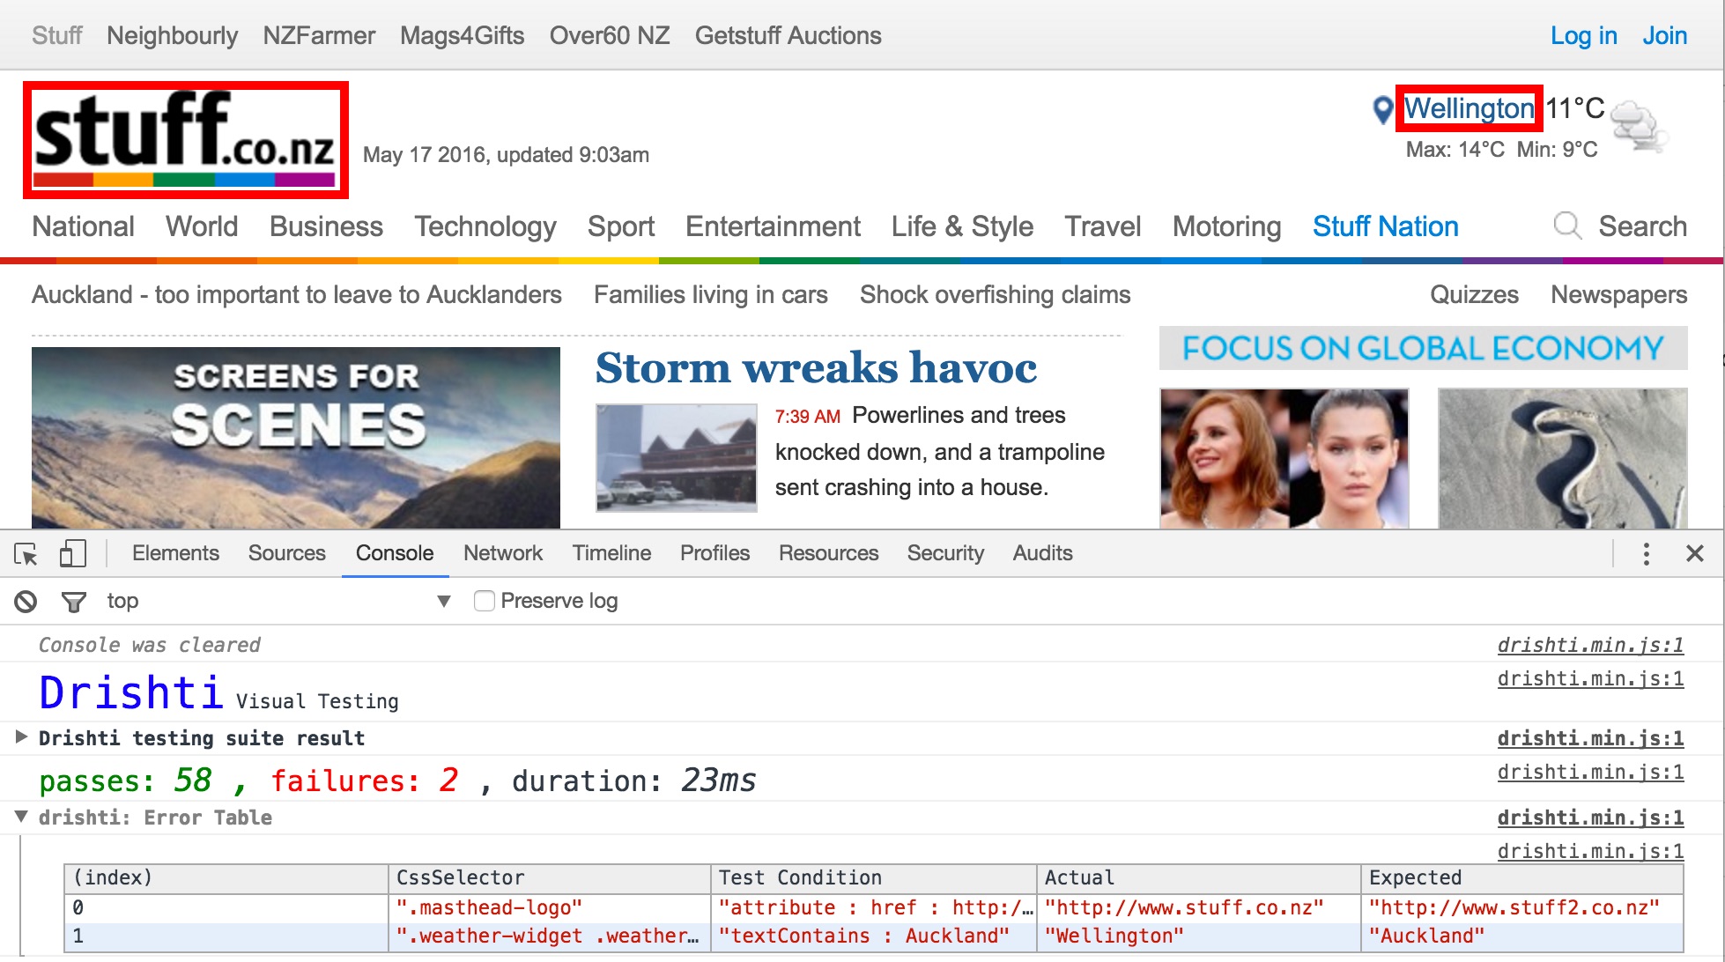The height and width of the screenshot is (962, 1725).
Task: Click the inspect element cursor icon
Action: [26, 553]
